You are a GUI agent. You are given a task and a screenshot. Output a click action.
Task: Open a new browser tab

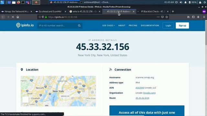click(x=173, y=12)
